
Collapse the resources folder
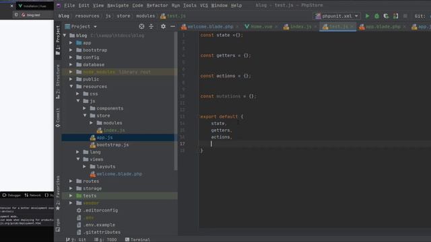pyautogui.click(x=71, y=87)
